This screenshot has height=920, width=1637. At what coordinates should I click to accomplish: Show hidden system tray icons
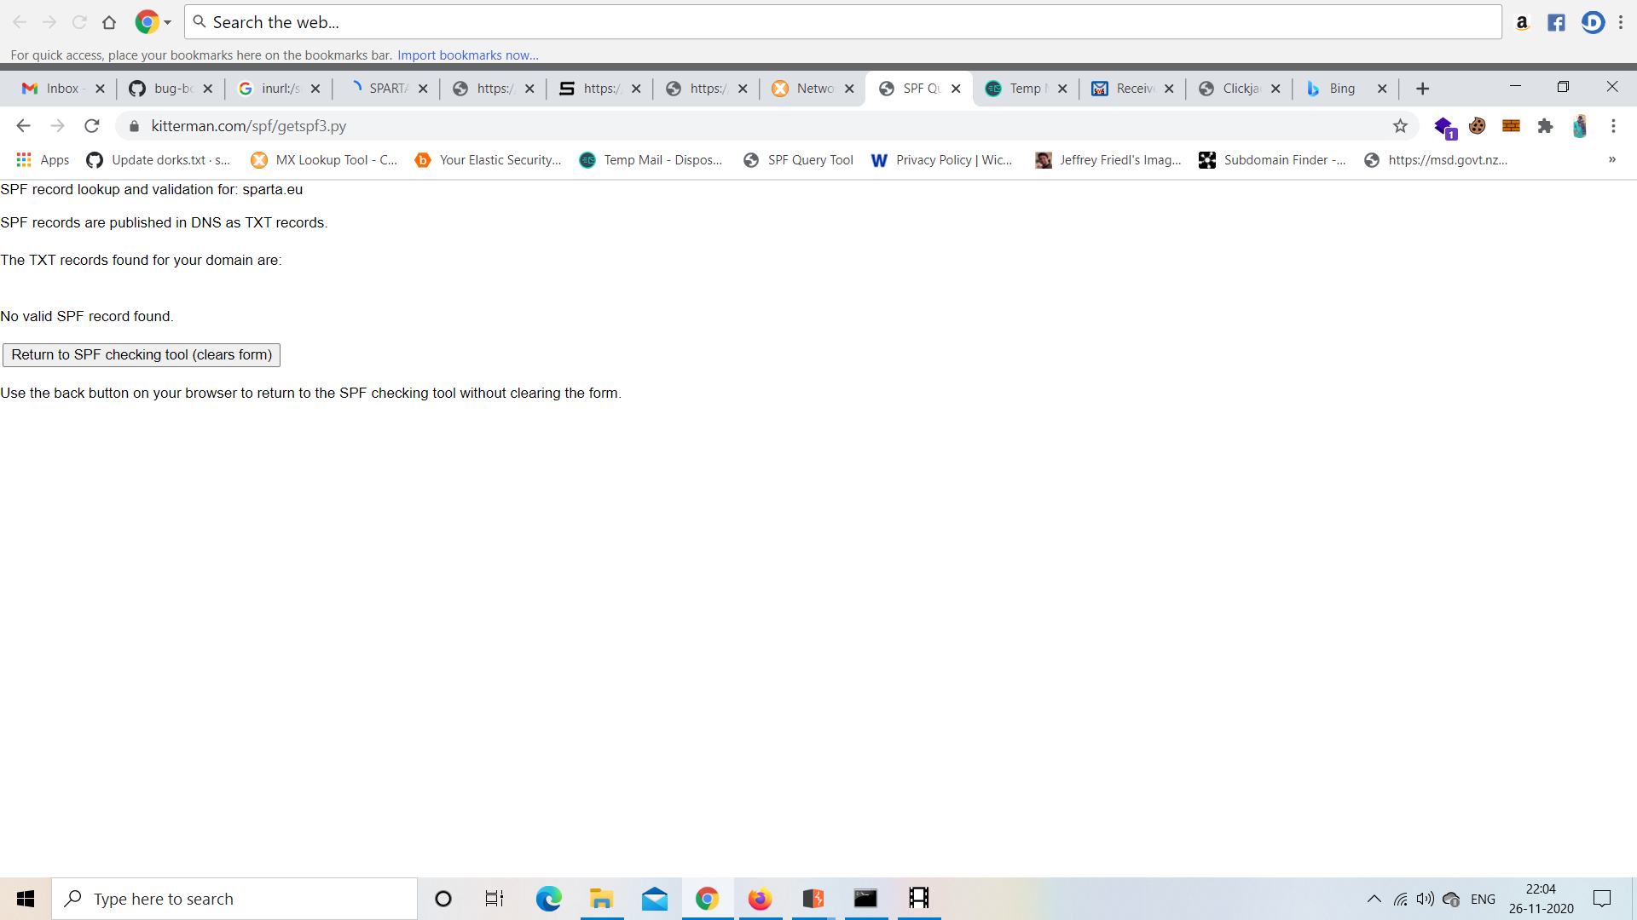pyautogui.click(x=1374, y=899)
